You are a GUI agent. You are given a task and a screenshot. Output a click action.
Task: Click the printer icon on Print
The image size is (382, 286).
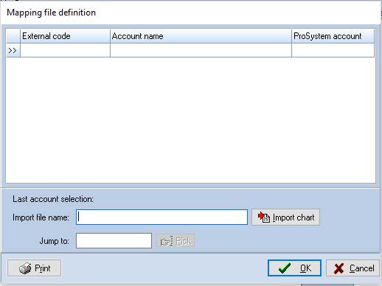pos(25,268)
